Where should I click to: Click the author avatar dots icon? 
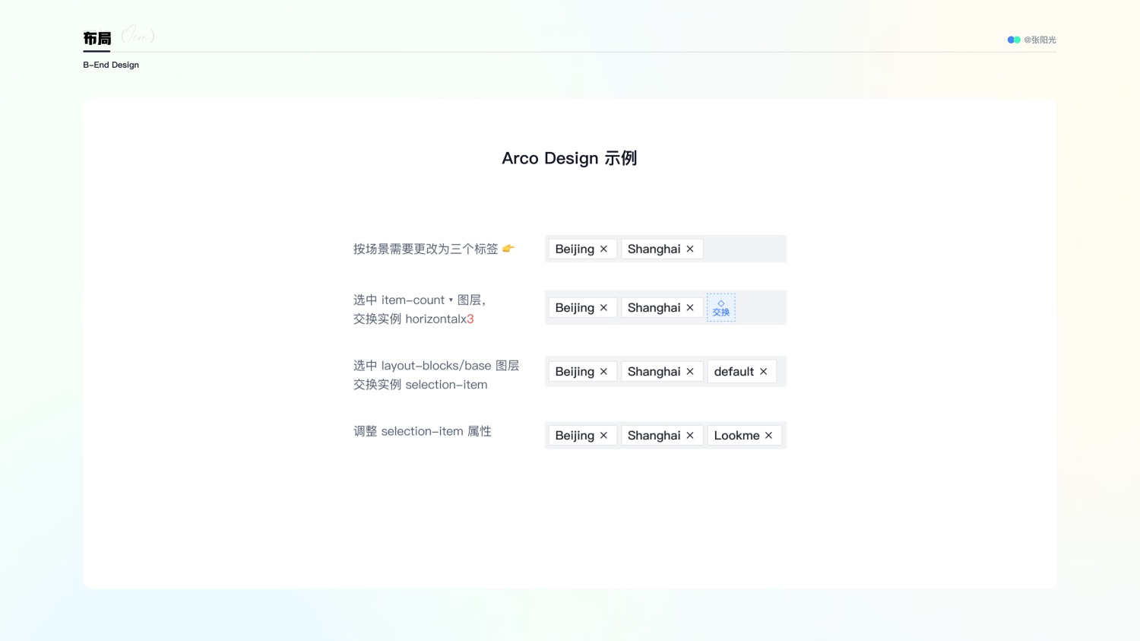(x=1014, y=40)
